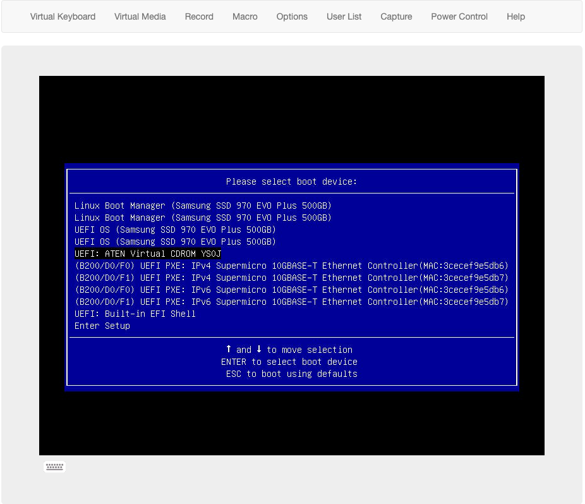Click the 'to move selection' arrows hint
Screen dimensions: 585x504
pos(289,350)
